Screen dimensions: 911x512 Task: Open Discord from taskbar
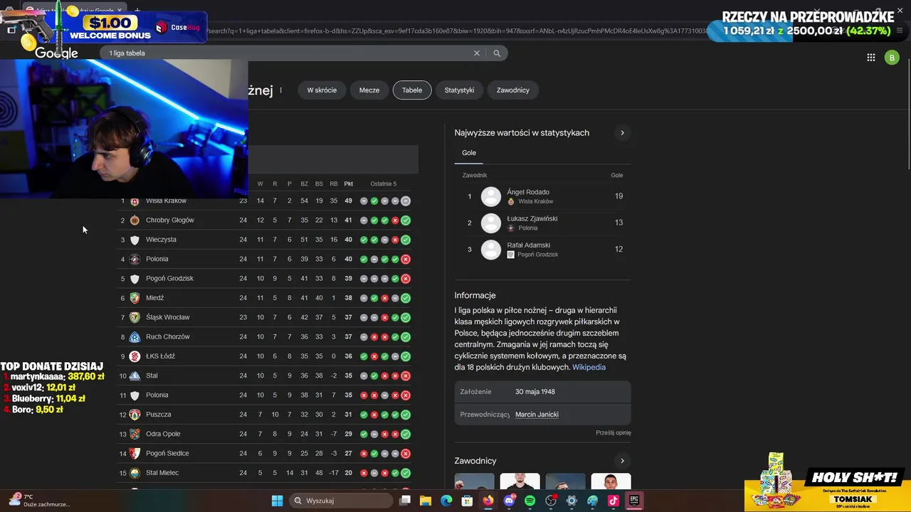click(509, 501)
